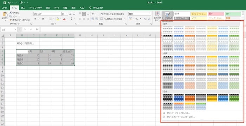
Task: Open the セルを結合して中央揃え dropdown arrow
Action: pos(124,19)
